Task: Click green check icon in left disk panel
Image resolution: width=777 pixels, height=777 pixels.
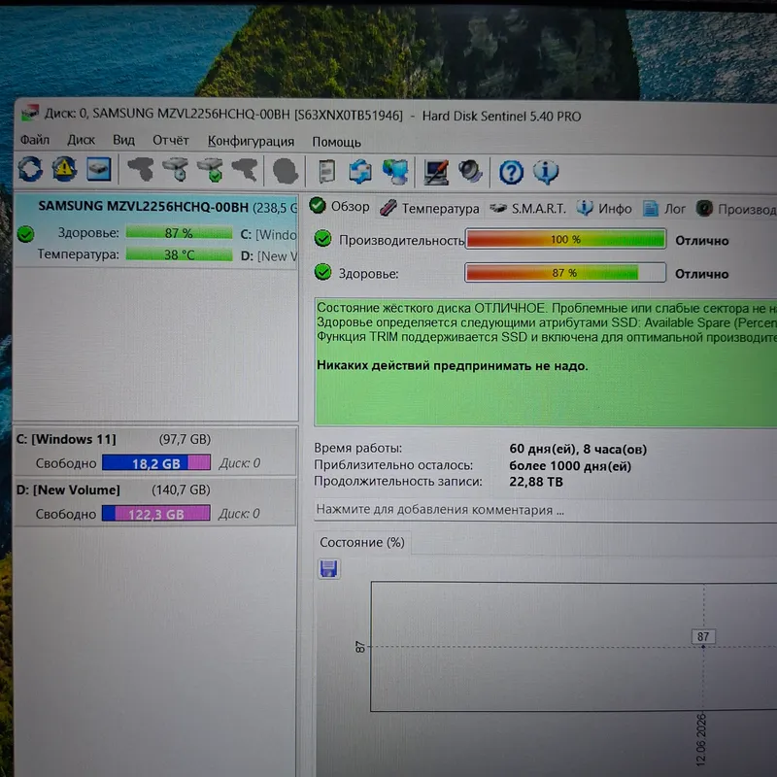Action: tap(26, 233)
